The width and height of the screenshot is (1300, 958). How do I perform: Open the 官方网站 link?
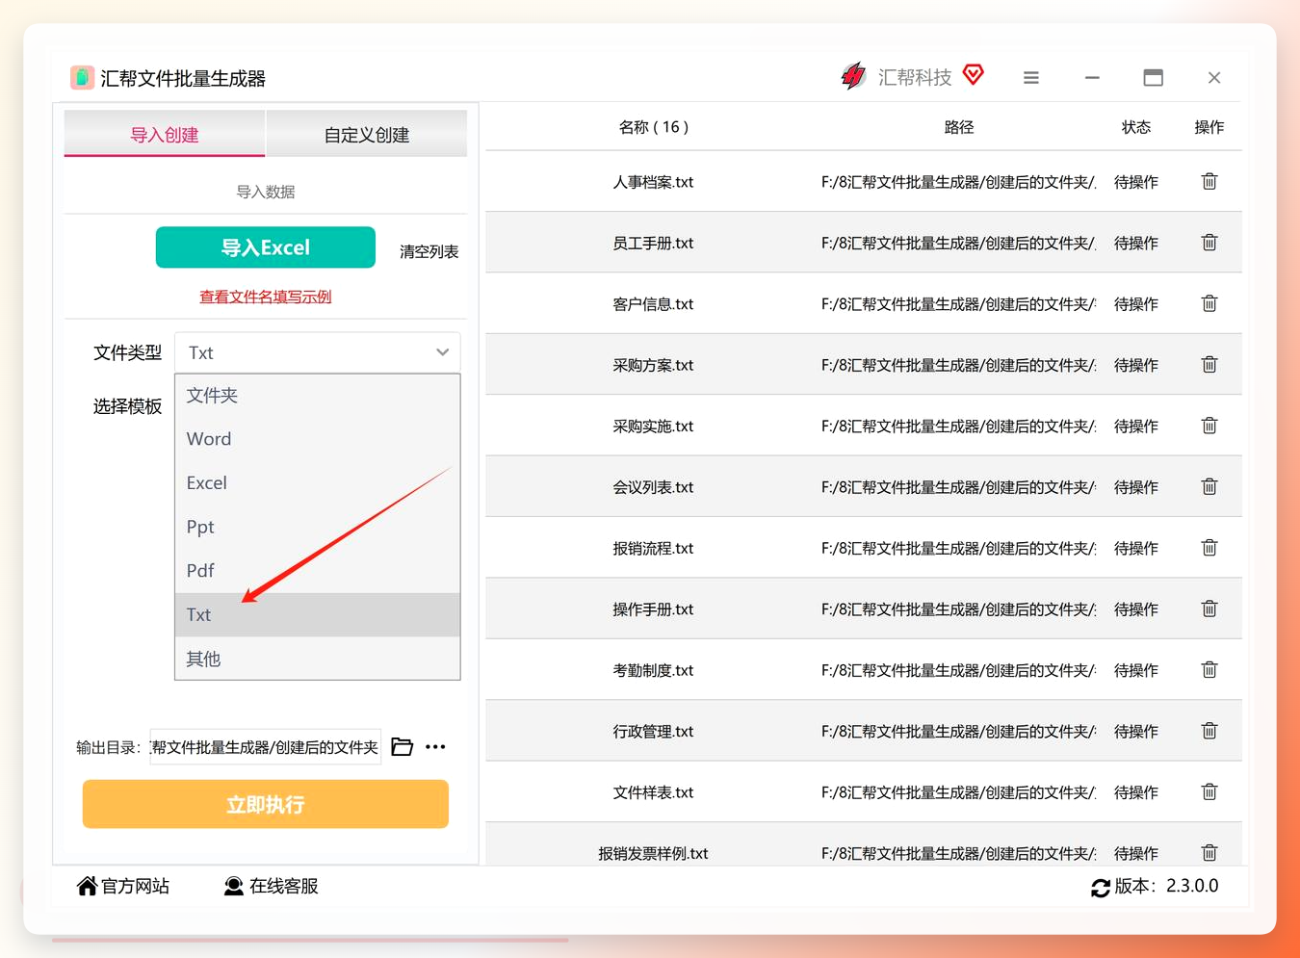tap(136, 886)
